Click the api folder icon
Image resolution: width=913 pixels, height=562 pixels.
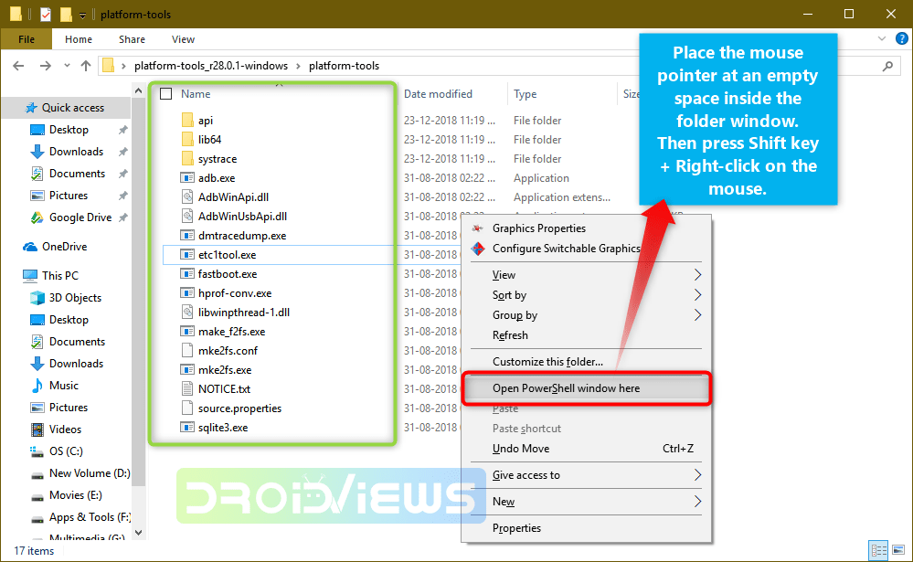[x=187, y=120]
